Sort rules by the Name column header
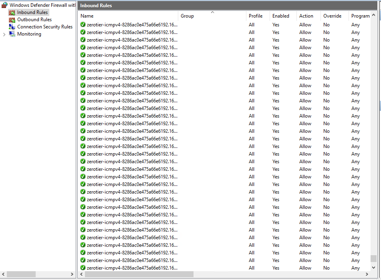Viewport: 381px width, 280px height. click(x=129, y=16)
